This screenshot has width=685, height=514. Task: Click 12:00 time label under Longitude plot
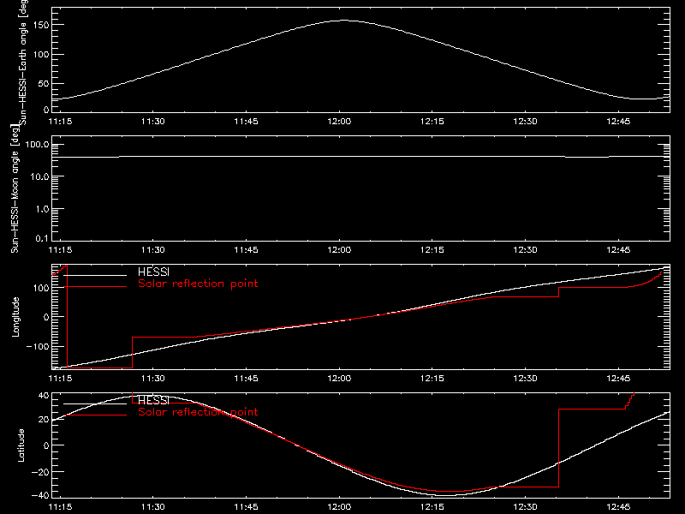pos(339,378)
